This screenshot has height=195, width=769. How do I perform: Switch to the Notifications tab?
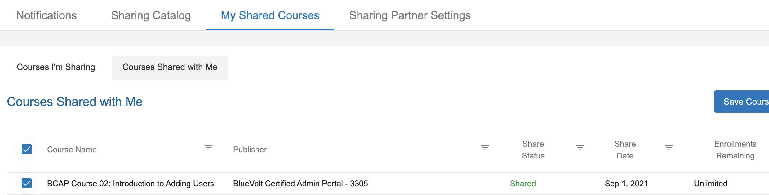(x=47, y=15)
